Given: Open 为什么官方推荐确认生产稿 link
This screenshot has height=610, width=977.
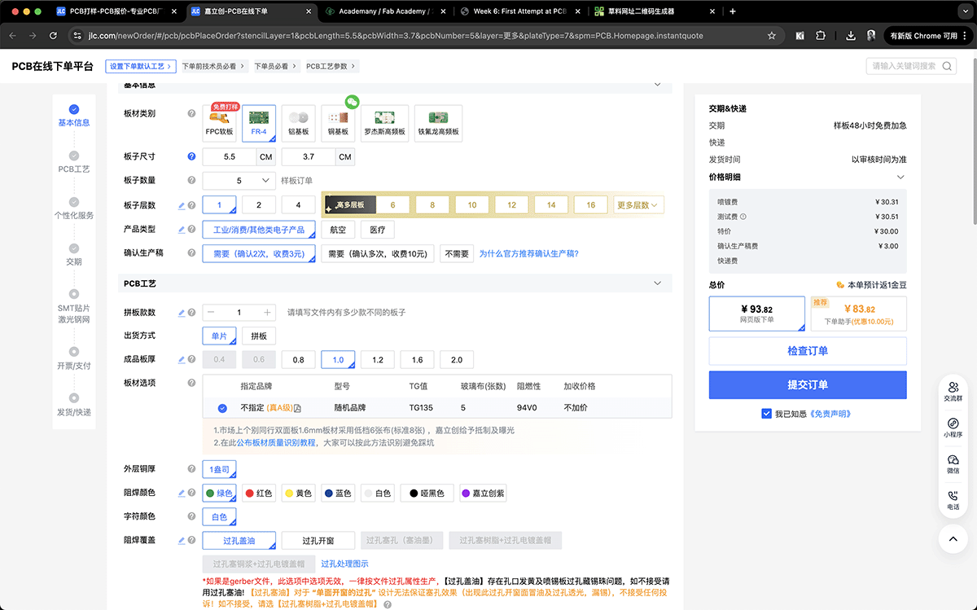Looking at the screenshot, I should 529,253.
